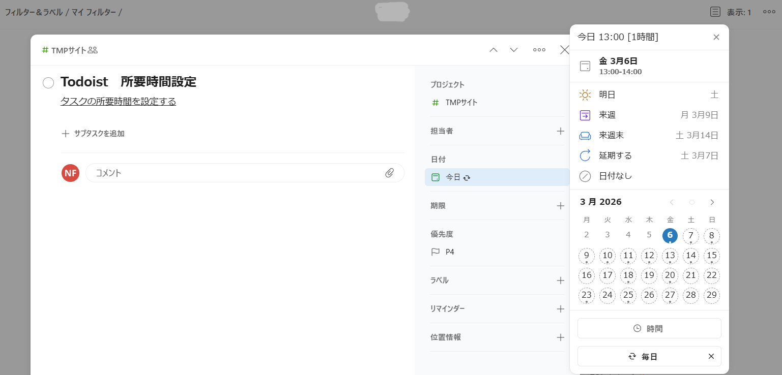Click the paperclip attachment icon in comment field
Viewport: 782px width, 375px height.
point(389,173)
